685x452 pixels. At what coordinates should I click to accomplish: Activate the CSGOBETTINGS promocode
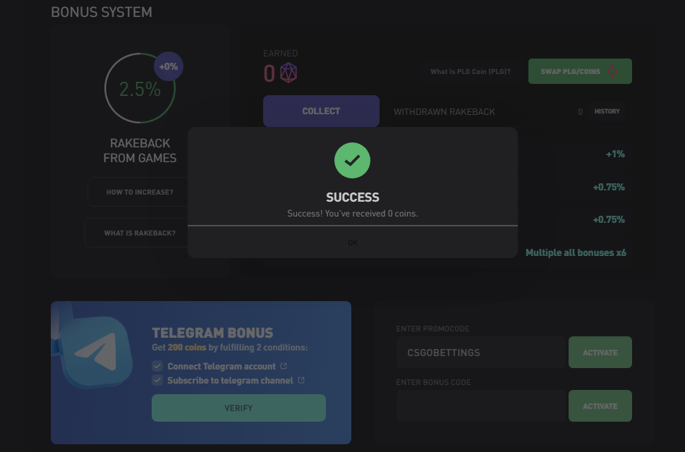(600, 353)
